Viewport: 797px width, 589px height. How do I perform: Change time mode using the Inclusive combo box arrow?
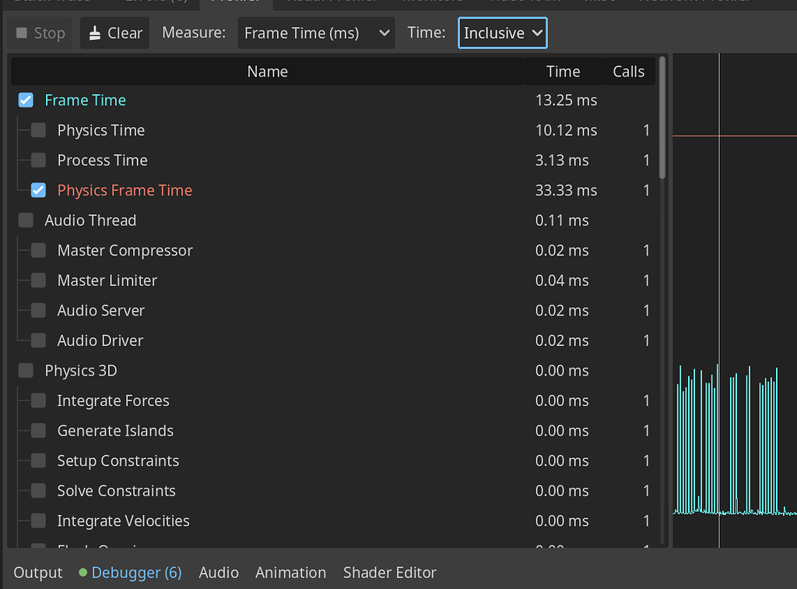tap(538, 33)
